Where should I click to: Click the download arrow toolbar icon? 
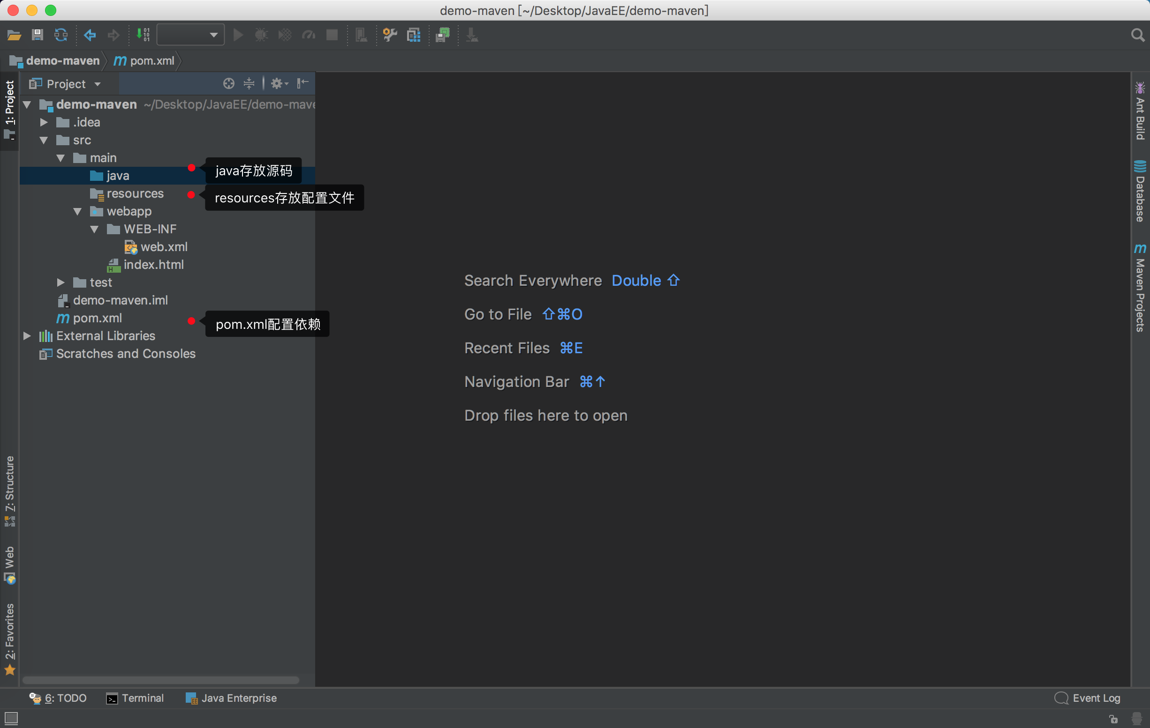[x=472, y=35]
